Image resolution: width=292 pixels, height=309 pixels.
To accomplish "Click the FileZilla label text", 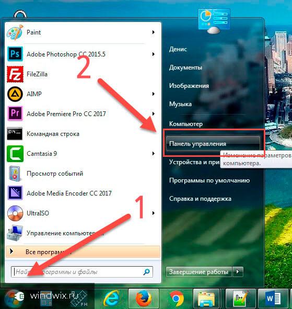I will tap(37, 74).
